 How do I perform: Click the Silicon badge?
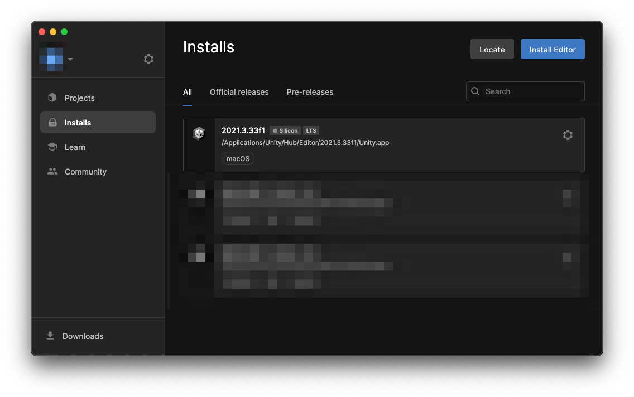(285, 130)
